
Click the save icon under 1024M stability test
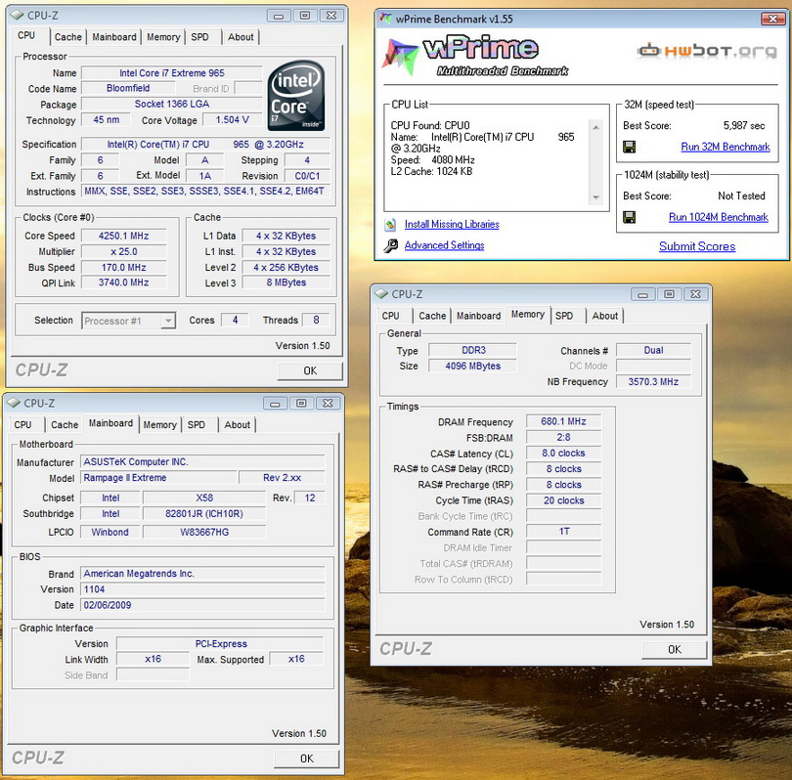(x=630, y=217)
